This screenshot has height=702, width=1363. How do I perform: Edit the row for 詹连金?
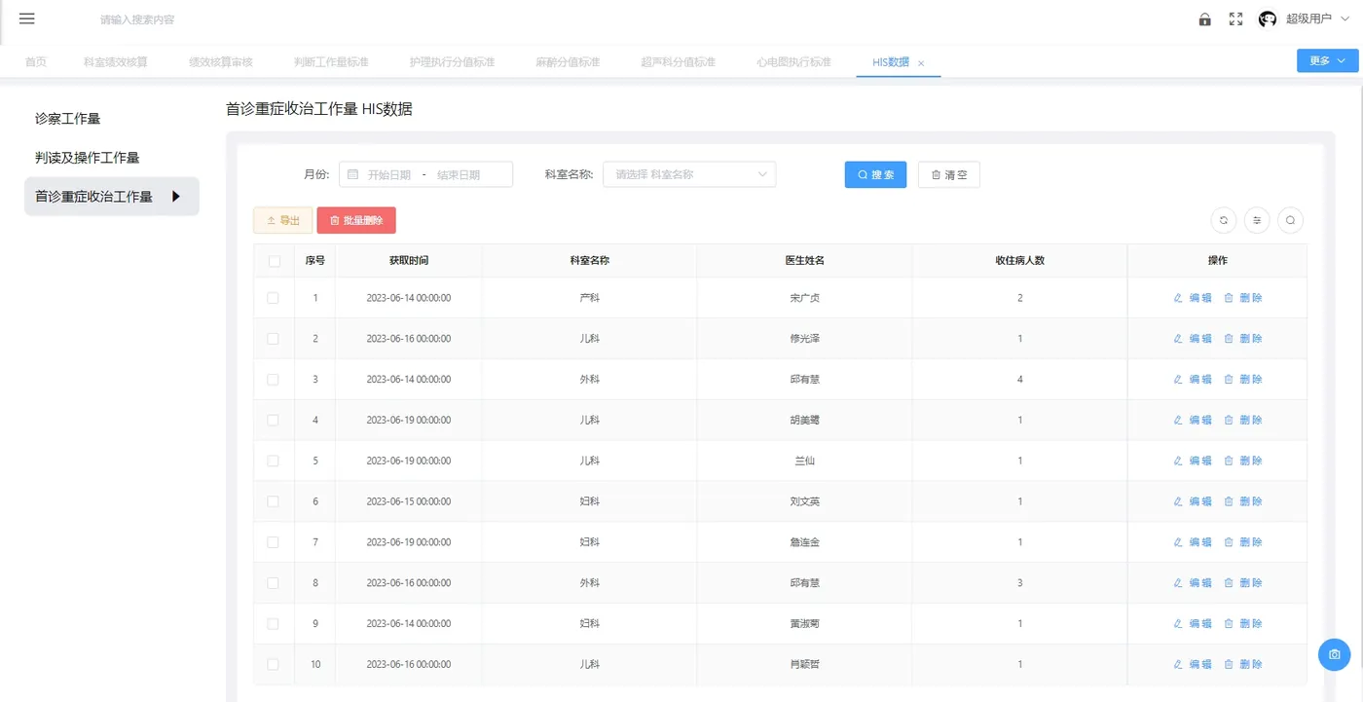coord(1193,542)
